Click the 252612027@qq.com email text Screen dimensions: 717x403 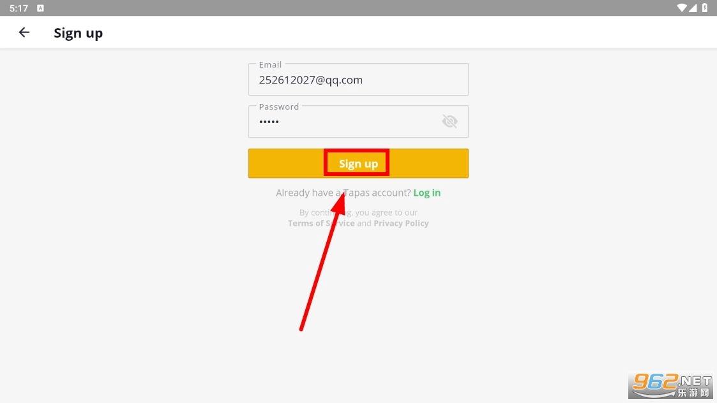point(310,80)
